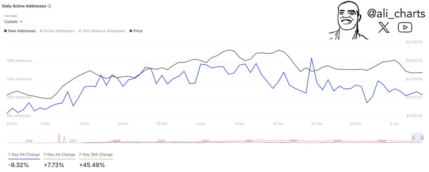This screenshot has height=172, width=429.
Task: Grab the right handle of the range navigator
Action: pos(422,137)
